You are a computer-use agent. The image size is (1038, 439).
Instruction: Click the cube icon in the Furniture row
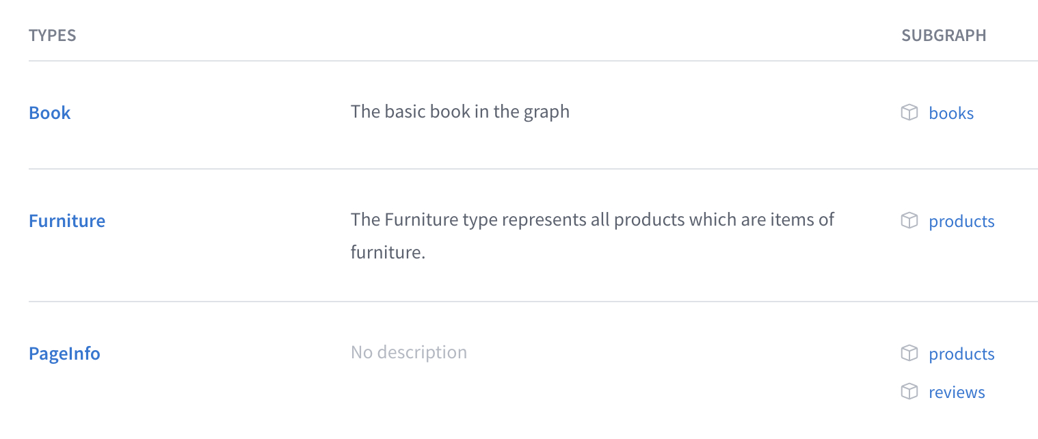coord(909,220)
